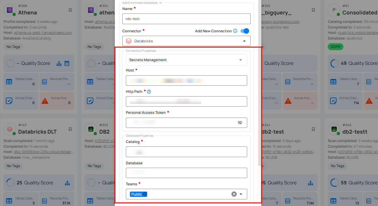Click the hierarchy icon beside Athena Quality Score
This screenshot has width=378, height=206.
click(58, 63)
